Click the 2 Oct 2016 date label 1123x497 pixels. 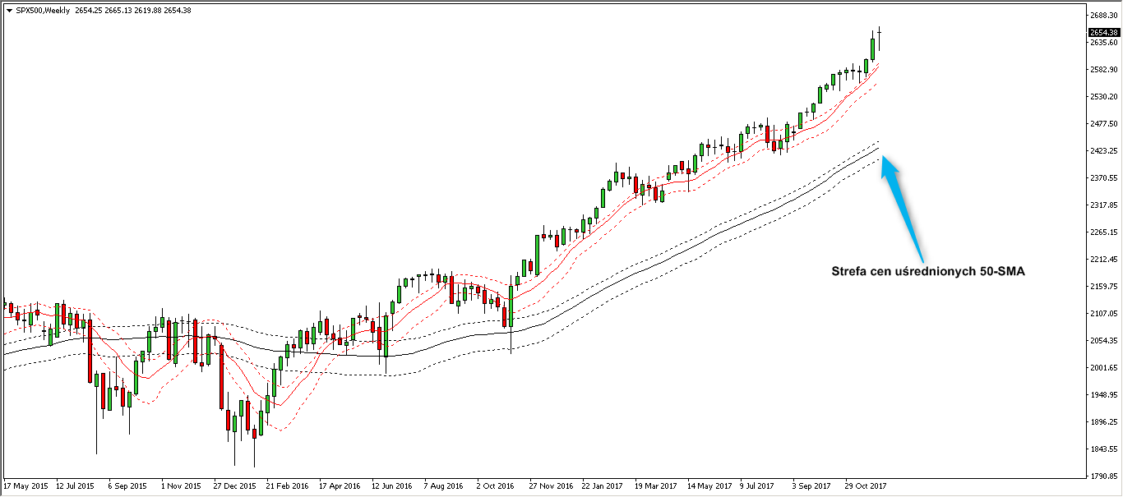(x=497, y=486)
